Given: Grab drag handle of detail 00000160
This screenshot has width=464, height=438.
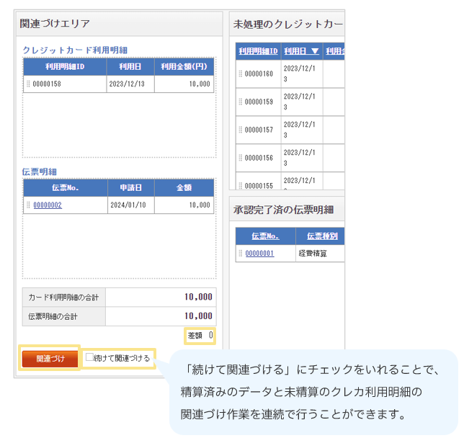Looking at the screenshot, I should 241,73.
